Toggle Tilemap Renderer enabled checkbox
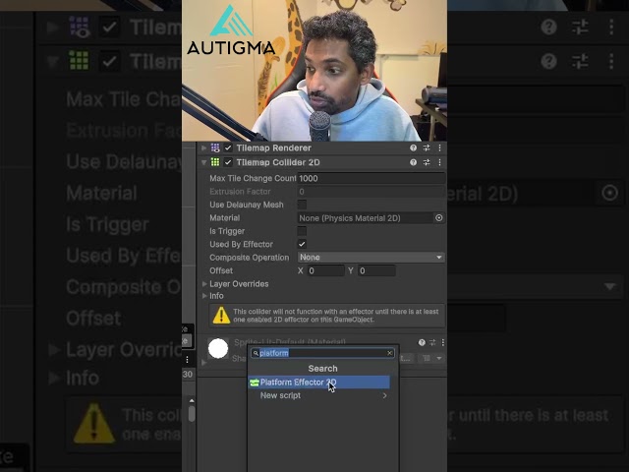The height and width of the screenshot is (472, 629). [228, 148]
